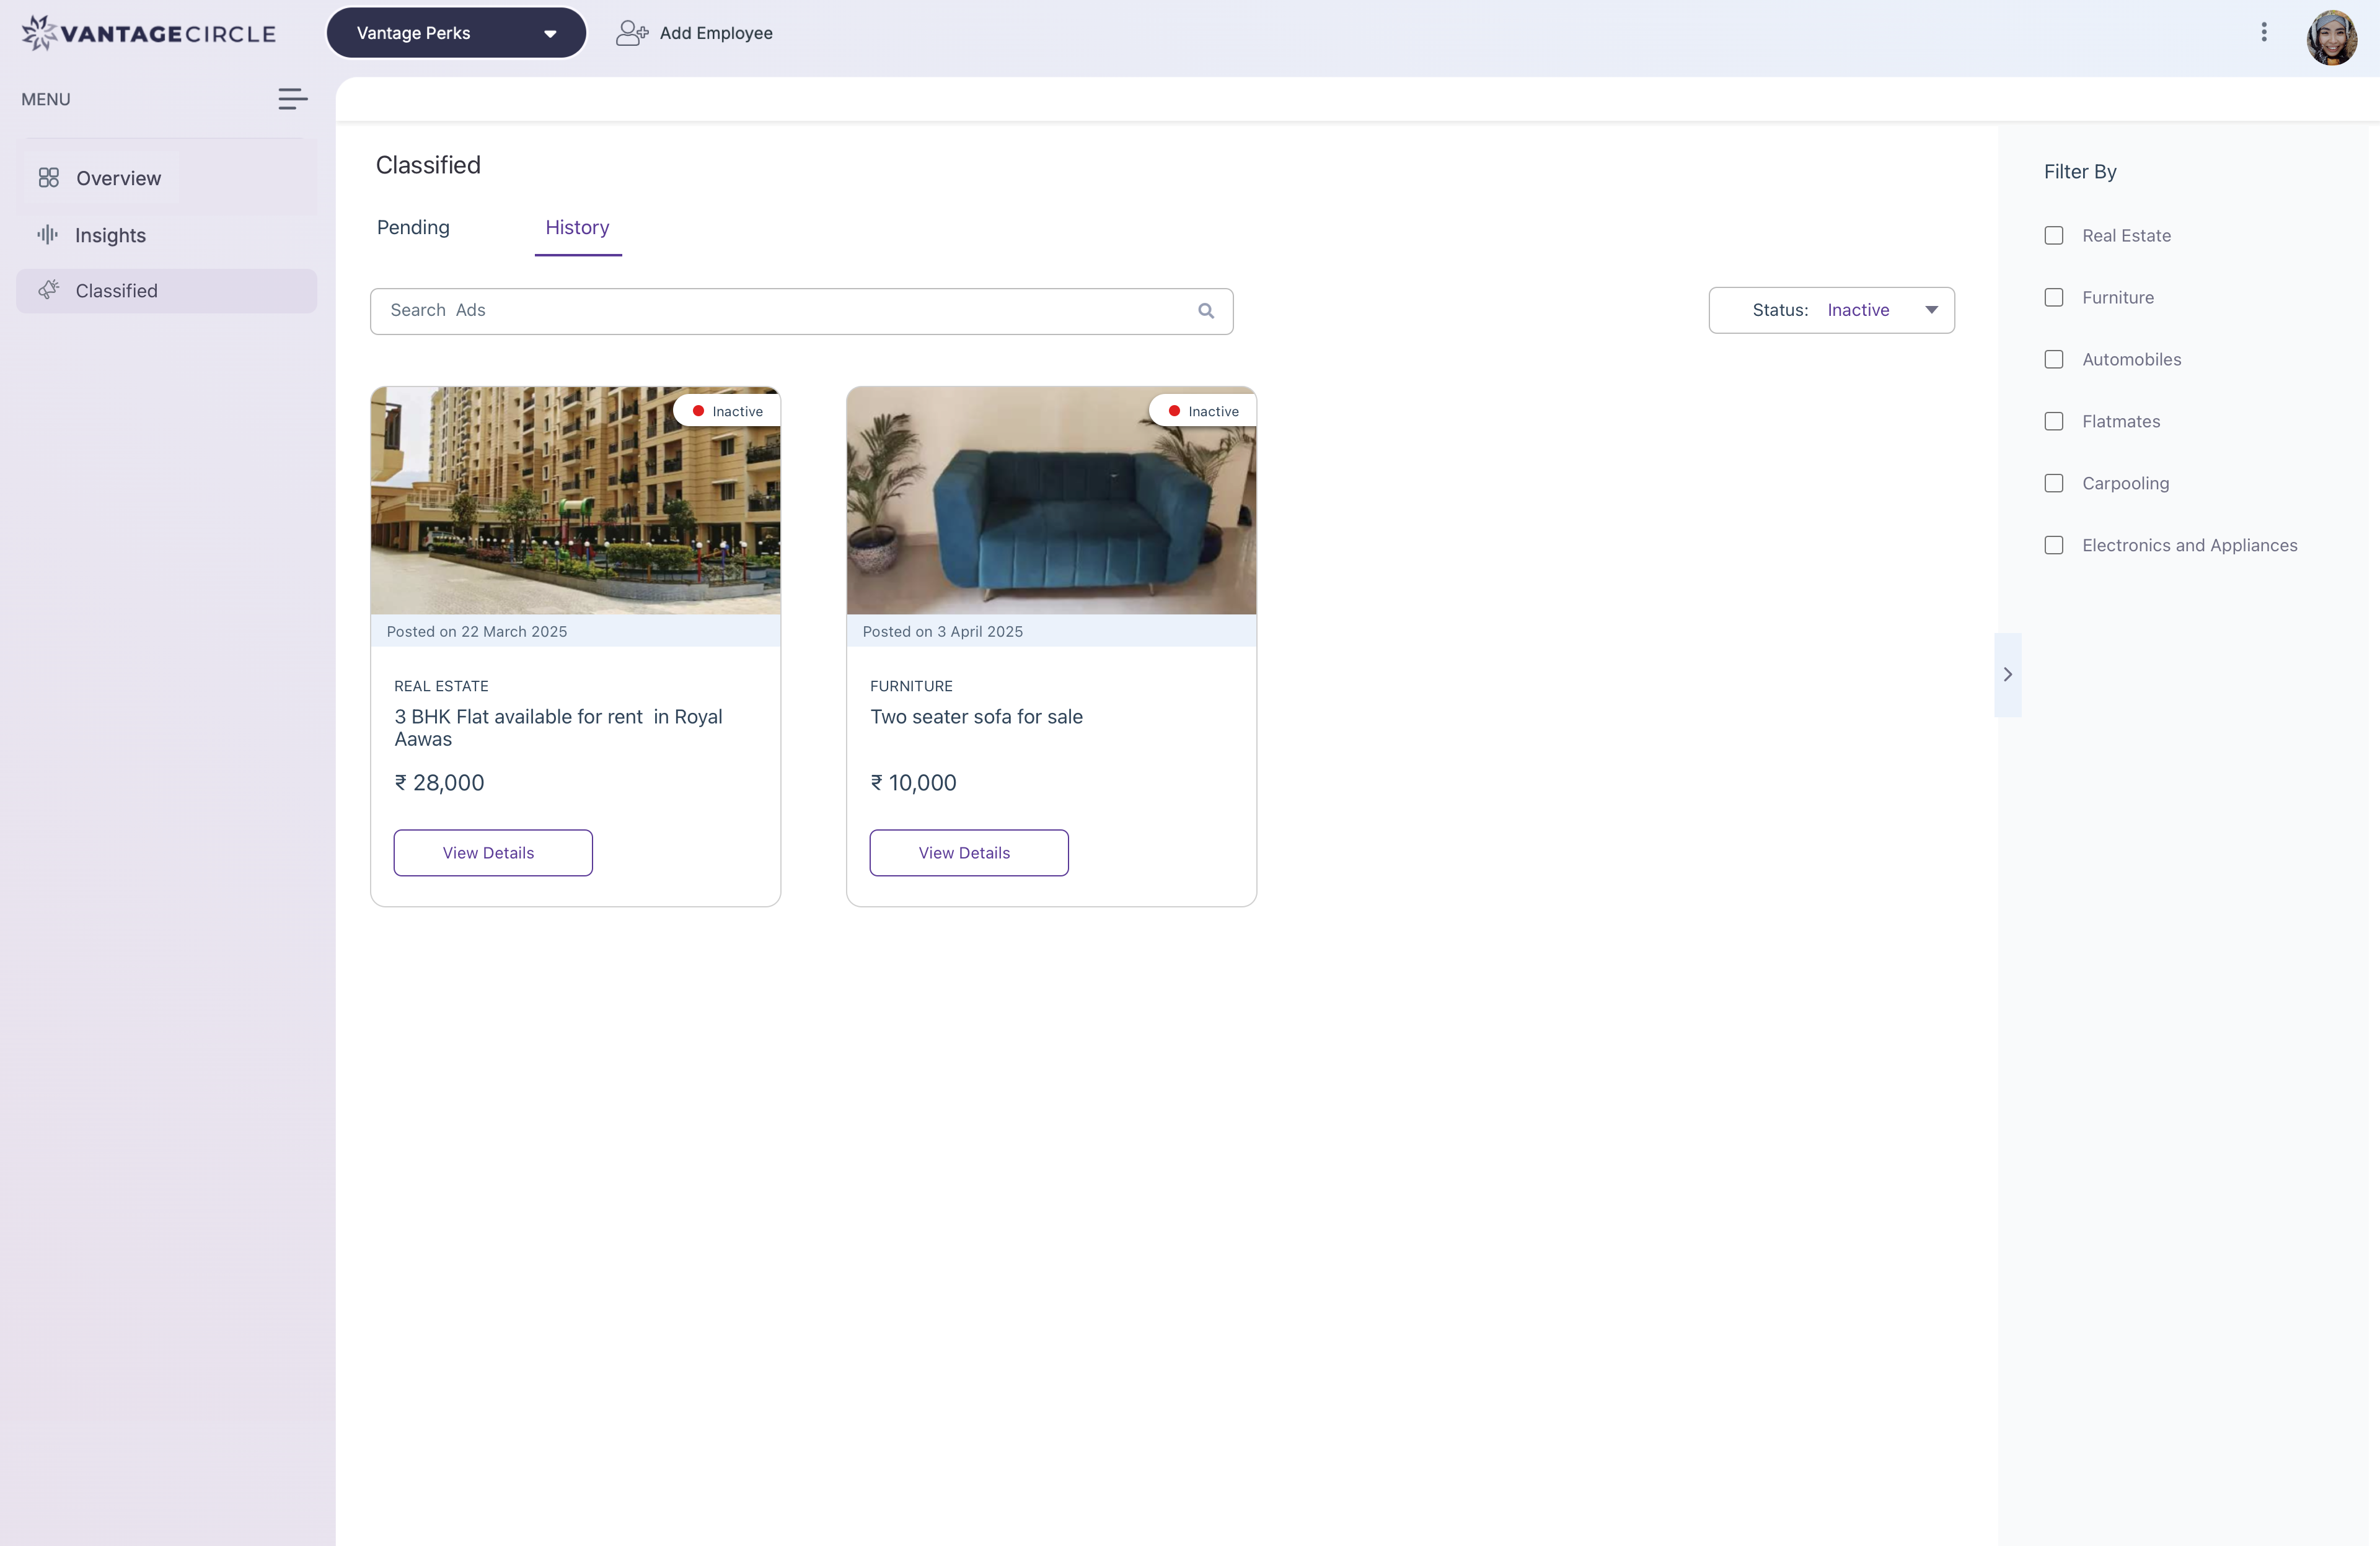View details of the two seater sofa ad

[968, 852]
